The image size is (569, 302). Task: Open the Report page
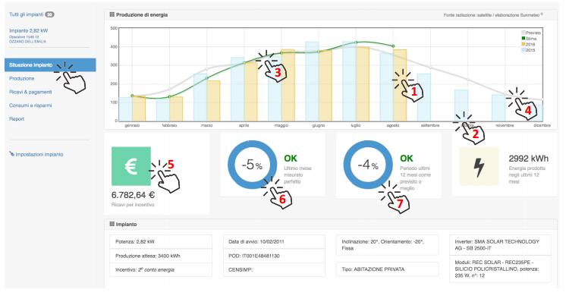tap(17, 118)
